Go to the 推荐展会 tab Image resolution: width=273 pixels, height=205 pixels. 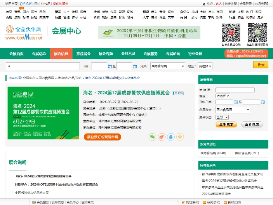(x=83, y=54)
